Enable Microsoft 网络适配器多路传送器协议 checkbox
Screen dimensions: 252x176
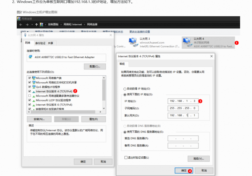click(x=29, y=96)
